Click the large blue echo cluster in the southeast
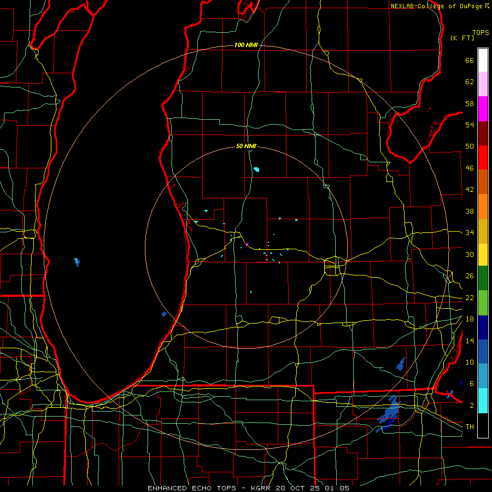Viewport: 492px width, 492px height. pos(388,414)
